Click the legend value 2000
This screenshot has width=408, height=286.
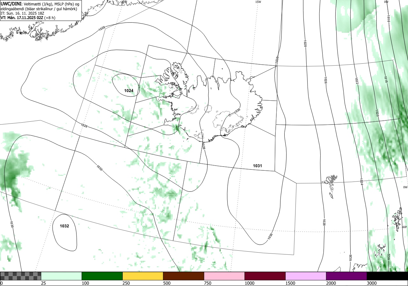coord(331,283)
